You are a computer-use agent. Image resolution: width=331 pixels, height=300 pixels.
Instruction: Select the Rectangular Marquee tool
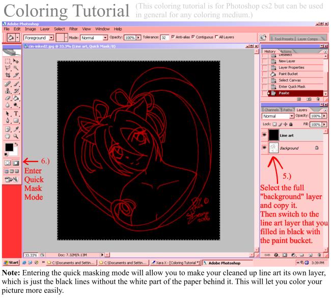coord(8,61)
